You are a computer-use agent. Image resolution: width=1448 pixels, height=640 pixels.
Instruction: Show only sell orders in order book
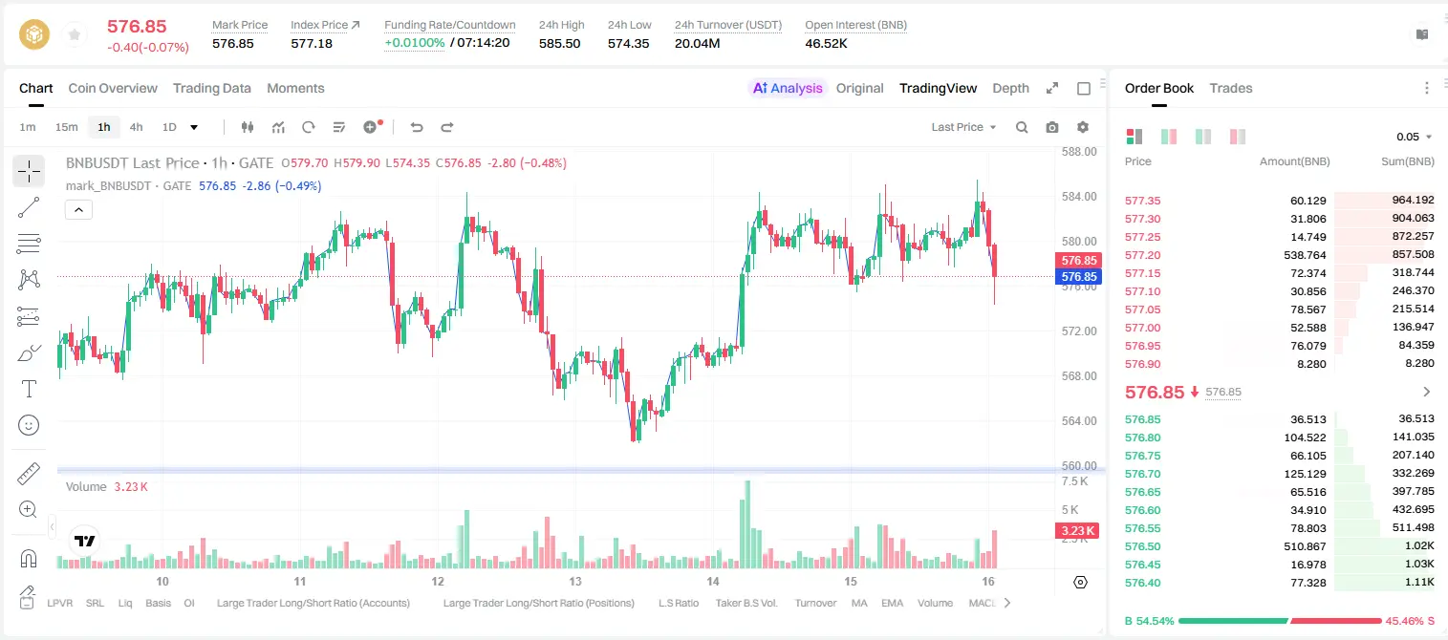[1237, 137]
